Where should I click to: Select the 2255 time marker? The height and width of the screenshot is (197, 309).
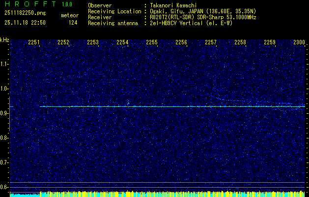click(x=152, y=43)
